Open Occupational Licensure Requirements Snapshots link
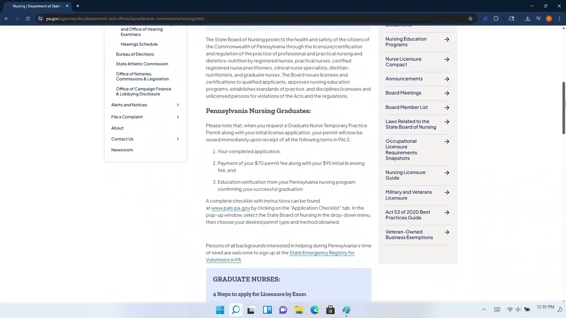The width and height of the screenshot is (566, 318). coord(401,150)
